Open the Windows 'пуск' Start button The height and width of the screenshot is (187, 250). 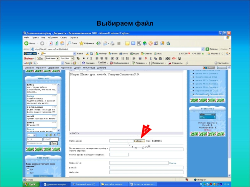point(31,184)
